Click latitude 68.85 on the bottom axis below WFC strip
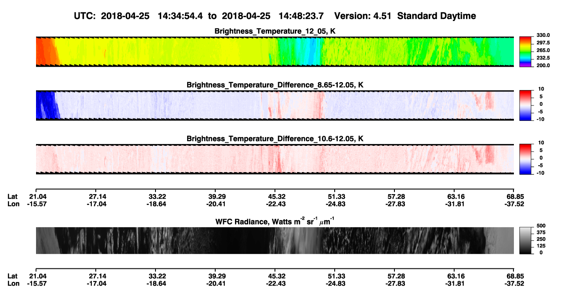The width and height of the screenshot is (571, 293). [x=514, y=276]
